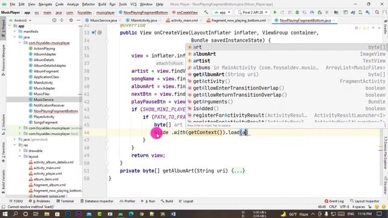388x218 pixels.
Task: Open the Problems tool window
Action: coord(39,201)
